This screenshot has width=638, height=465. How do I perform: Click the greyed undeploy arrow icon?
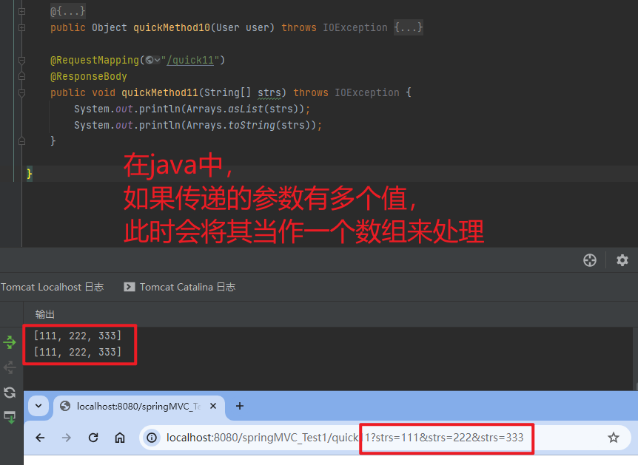(x=10, y=367)
